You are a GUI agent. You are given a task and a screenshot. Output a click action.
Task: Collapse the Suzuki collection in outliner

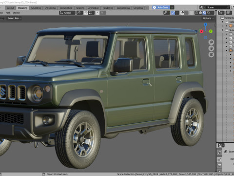[222, 30]
